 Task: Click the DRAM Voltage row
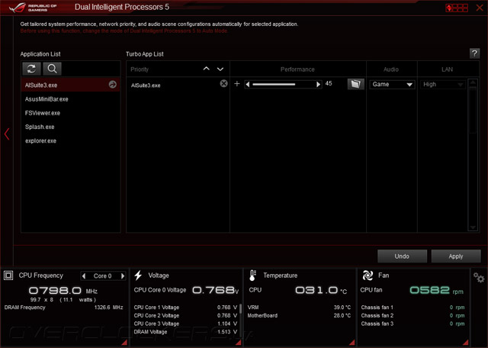[x=185, y=332]
